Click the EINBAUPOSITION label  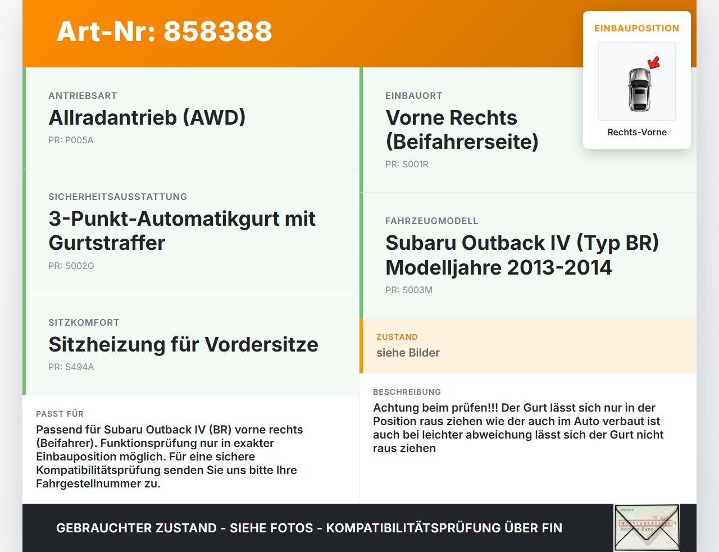pos(637,28)
